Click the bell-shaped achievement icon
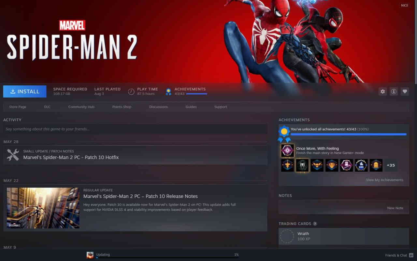This screenshot has height=261, width=417. pos(376,165)
